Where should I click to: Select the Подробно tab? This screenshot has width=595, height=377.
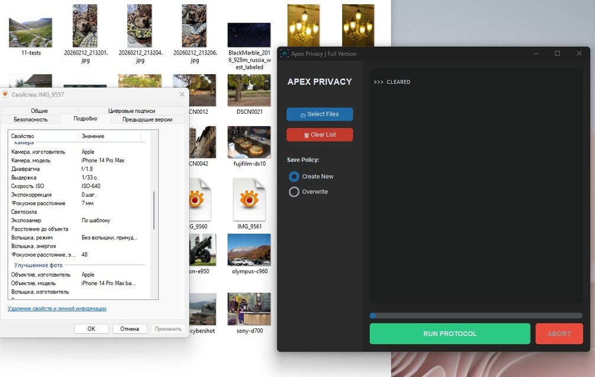(x=85, y=119)
